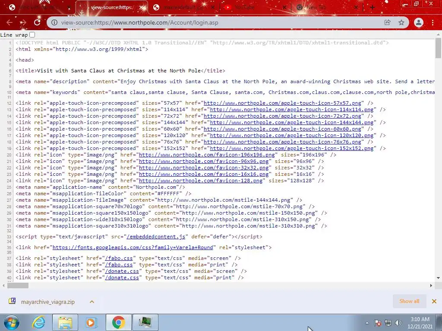Open favicon-32x32.png link

[204, 168]
